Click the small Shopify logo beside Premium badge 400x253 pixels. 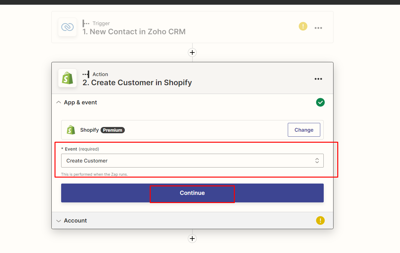(x=71, y=130)
